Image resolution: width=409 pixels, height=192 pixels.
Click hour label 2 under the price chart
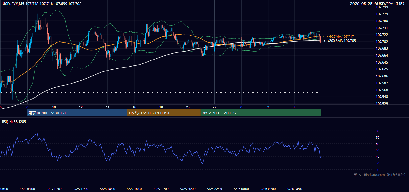[268, 107]
